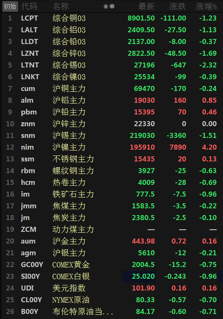223x319 pixels.
Task: Click change value 7890
Action: tap(178, 147)
